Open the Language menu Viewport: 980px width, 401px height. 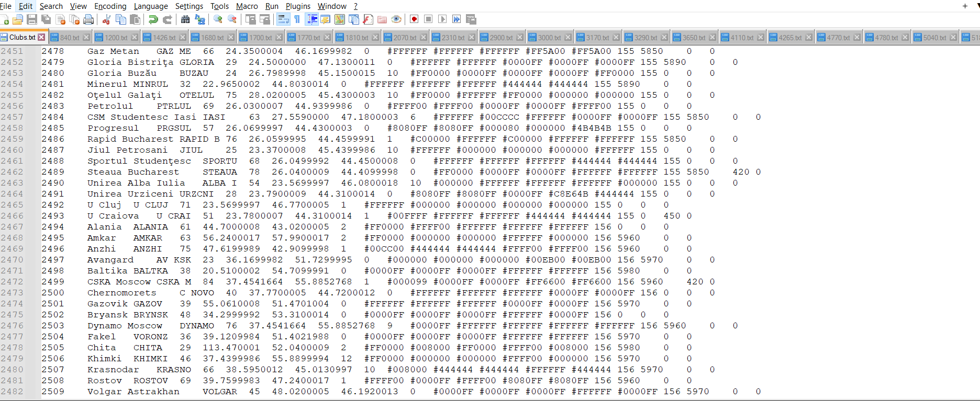(151, 6)
